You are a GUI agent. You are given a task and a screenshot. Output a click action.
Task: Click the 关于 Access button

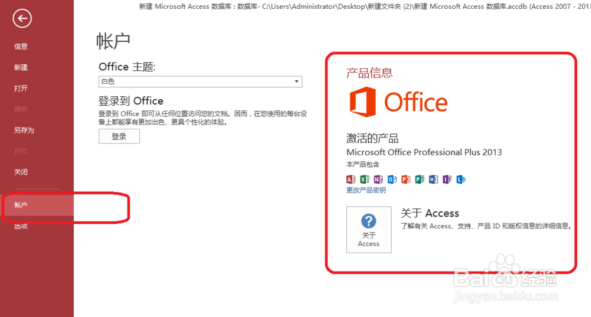369,230
